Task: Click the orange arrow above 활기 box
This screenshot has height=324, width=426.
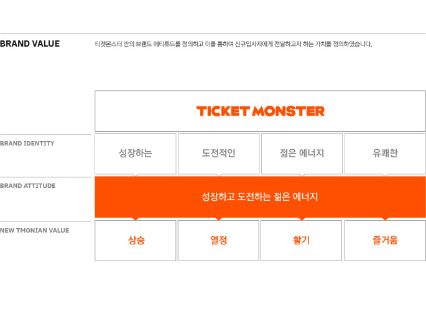Action: click(x=302, y=219)
